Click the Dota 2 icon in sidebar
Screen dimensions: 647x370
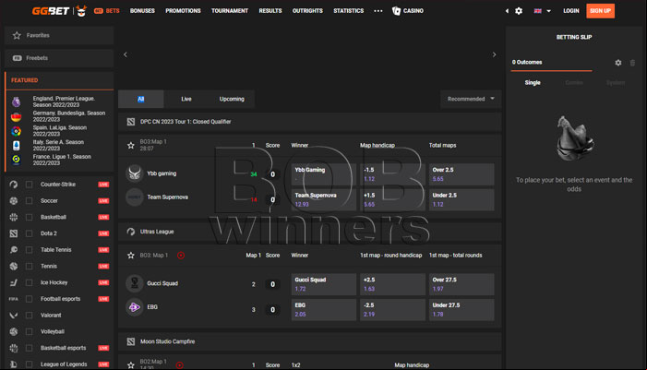(14, 233)
